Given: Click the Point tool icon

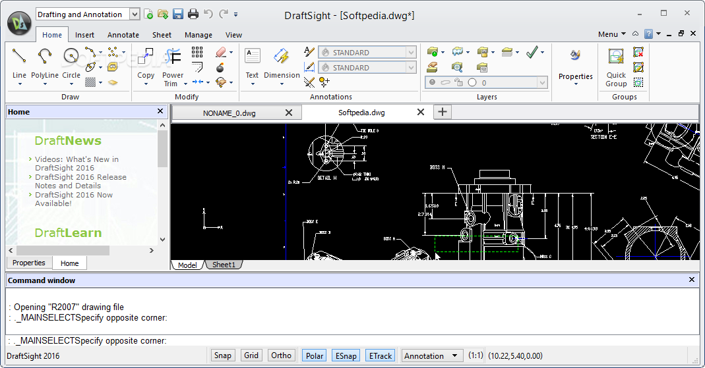Looking at the screenshot, I should (x=113, y=51).
